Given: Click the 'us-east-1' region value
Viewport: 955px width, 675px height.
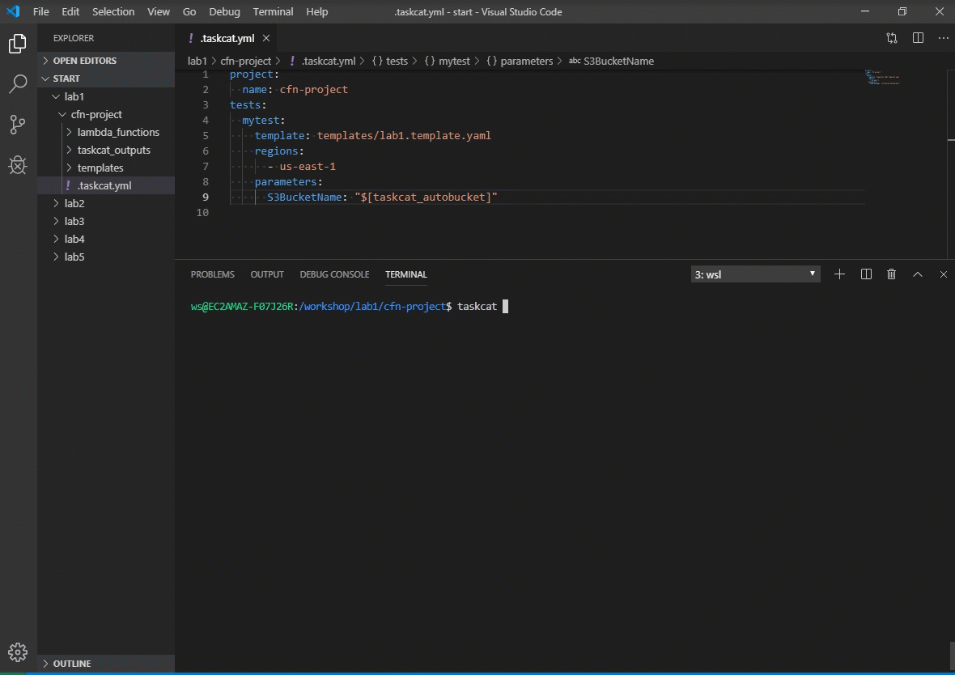Looking at the screenshot, I should (308, 166).
